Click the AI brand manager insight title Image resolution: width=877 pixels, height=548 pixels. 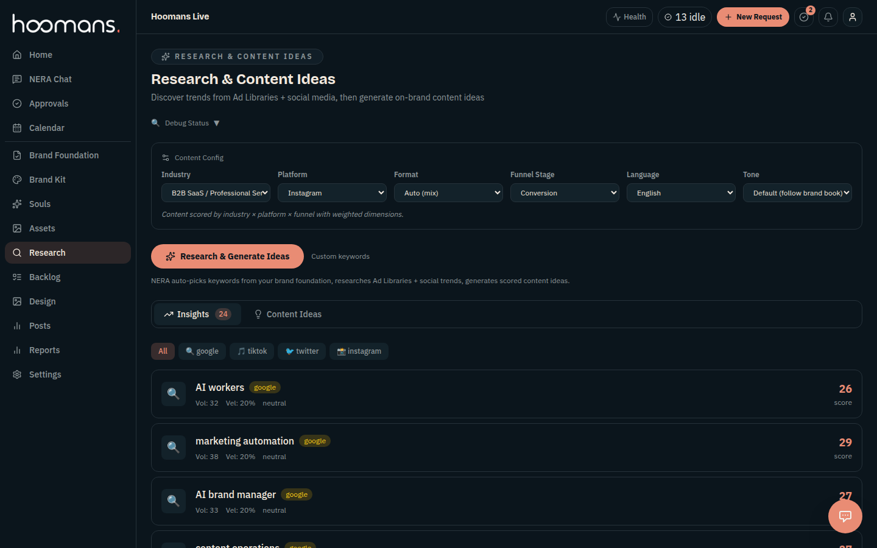click(236, 494)
